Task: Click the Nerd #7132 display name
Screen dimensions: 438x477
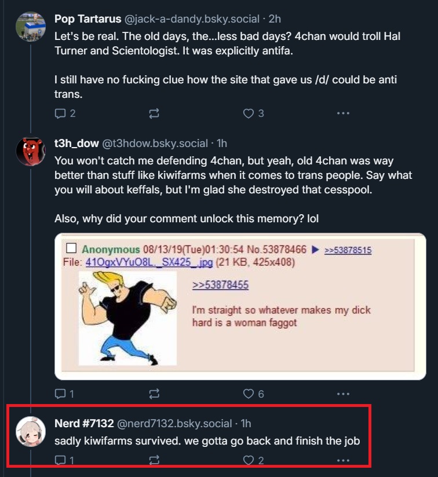Action: [84, 424]
